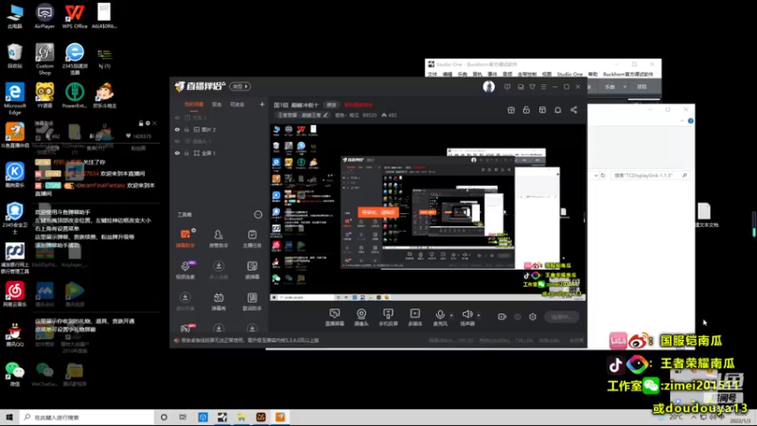Open the Windows Start menu

(9, 417)
